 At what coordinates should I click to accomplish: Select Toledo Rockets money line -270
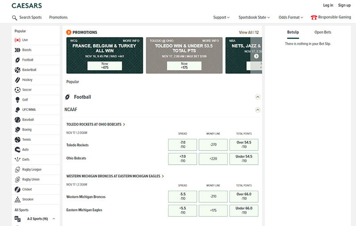213,145
